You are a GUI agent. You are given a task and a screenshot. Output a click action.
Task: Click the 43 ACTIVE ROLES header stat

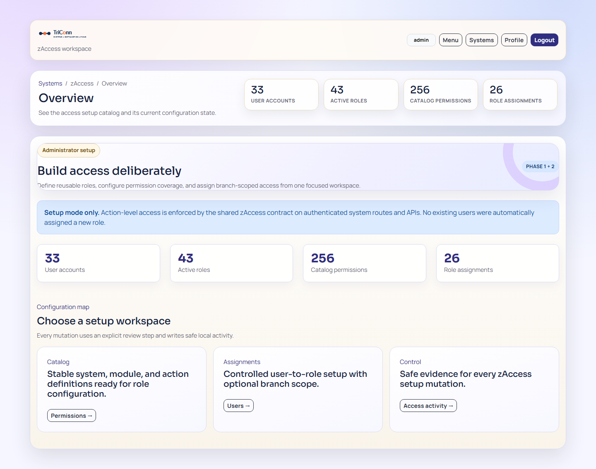[x=361, y=95]
